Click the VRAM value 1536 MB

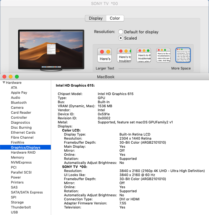point(105,106)
